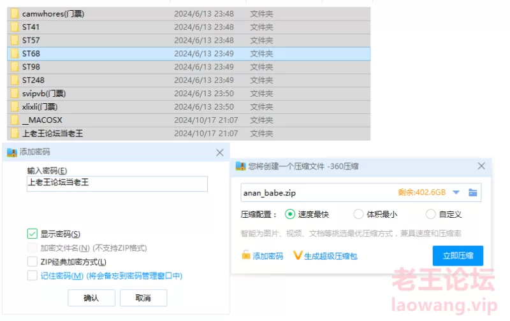
Task: Click the _MACOSX folder icon
Action: [x=15, y=120]
